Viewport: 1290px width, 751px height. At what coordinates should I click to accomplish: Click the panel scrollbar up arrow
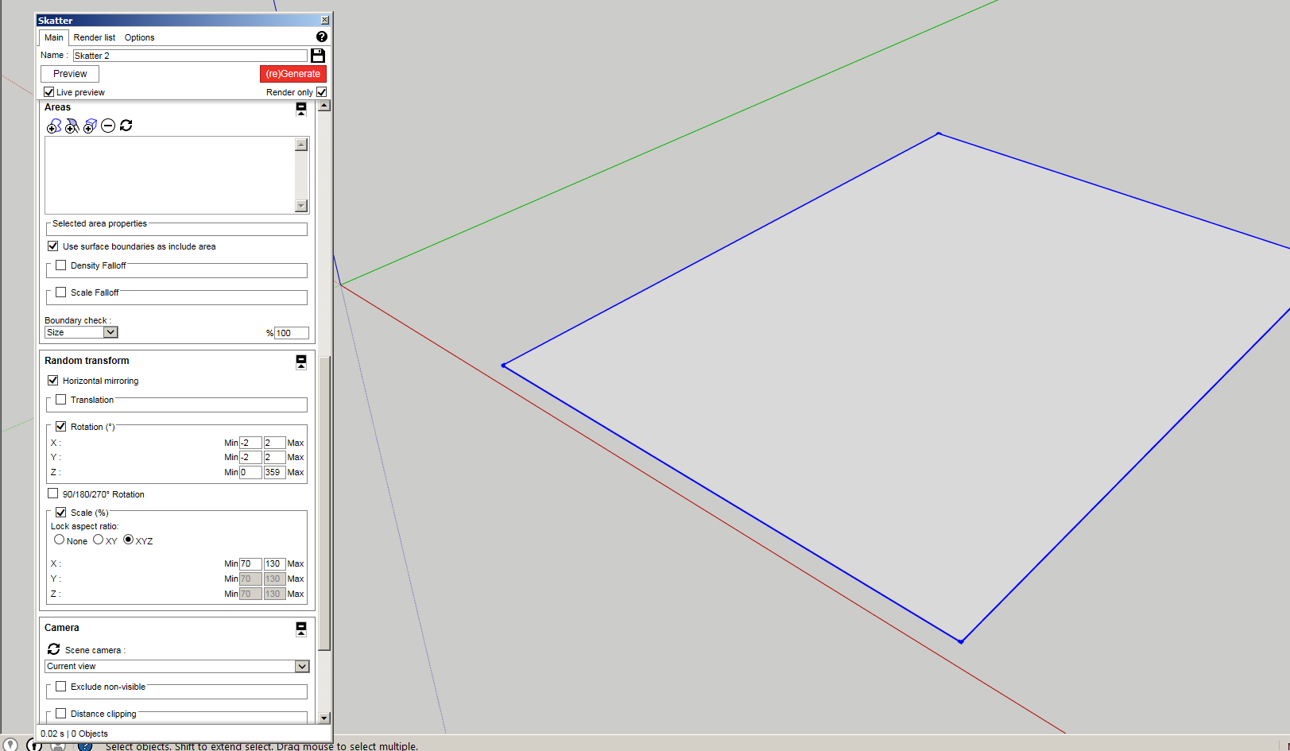coord(324,106)
